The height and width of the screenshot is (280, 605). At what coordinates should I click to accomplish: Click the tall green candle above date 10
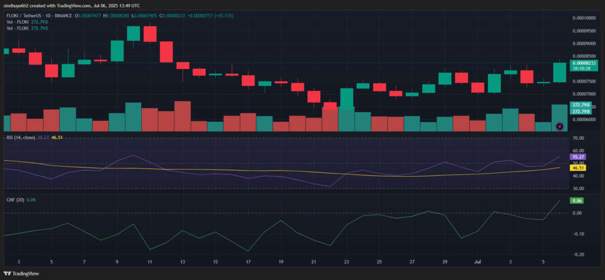click(x=133, y=33)
